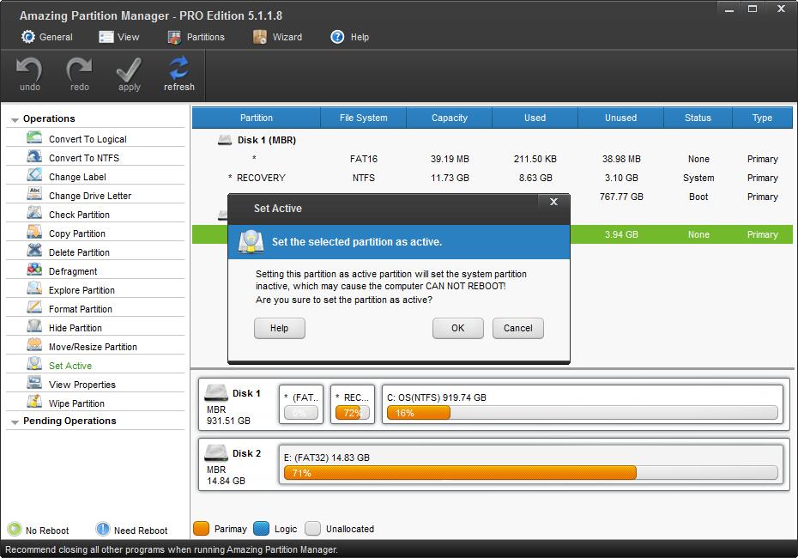The height and width of the screenshot is (558, 798).
Task: Click the Disk 1 (MBR) icon in partition list
Action: pyautogui.click(x=225, y=139)
